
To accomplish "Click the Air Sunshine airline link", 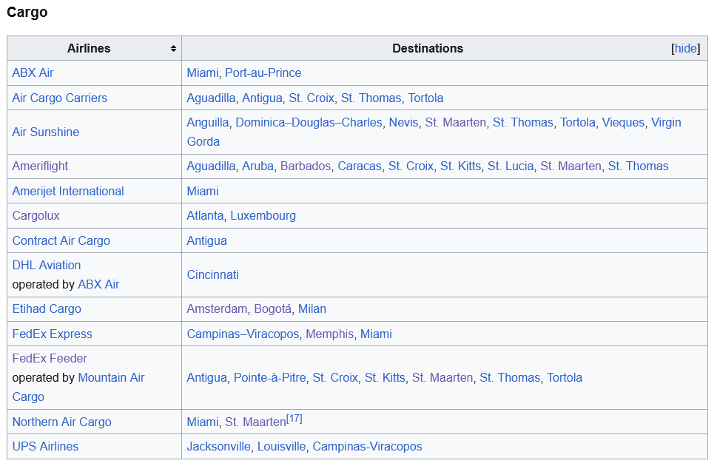I will click(45, 132).
